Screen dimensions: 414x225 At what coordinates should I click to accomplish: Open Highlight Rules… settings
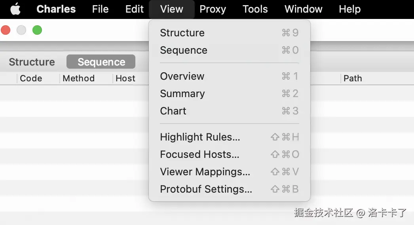(230, 137)
